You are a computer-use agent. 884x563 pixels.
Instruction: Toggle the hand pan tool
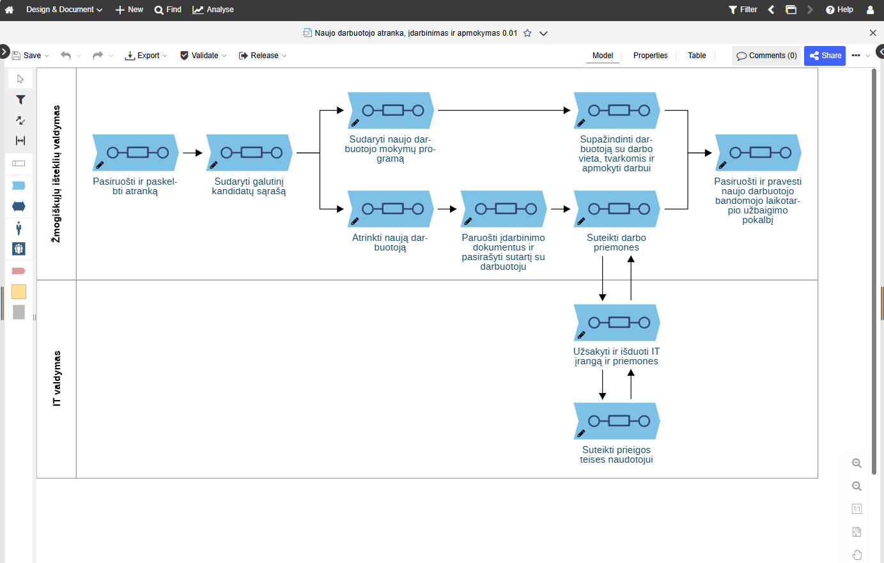point(857,555)
